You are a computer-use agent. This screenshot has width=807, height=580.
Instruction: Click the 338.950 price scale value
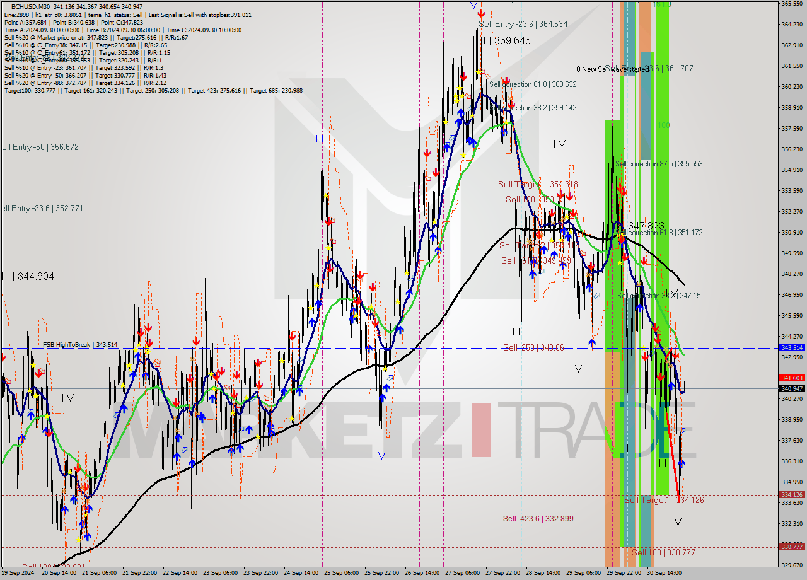pos(792,420)
